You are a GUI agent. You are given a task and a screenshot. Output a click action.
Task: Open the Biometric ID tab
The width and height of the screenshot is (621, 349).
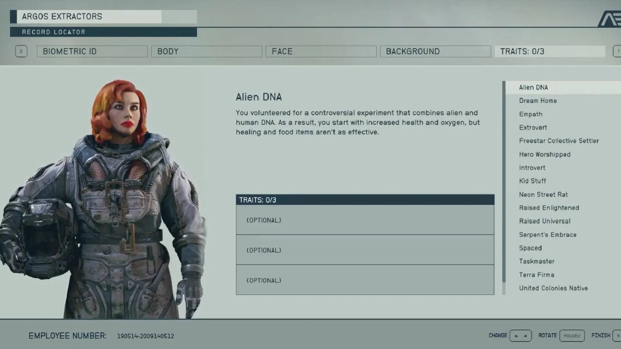click(92, 51)
